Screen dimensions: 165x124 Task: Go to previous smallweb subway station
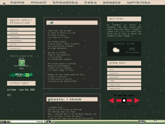click(111, 100)
